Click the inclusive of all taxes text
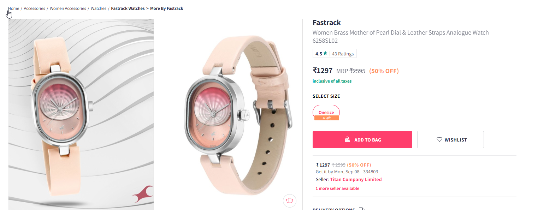This screenshot has height=210, width=538. tap(332, 81)
